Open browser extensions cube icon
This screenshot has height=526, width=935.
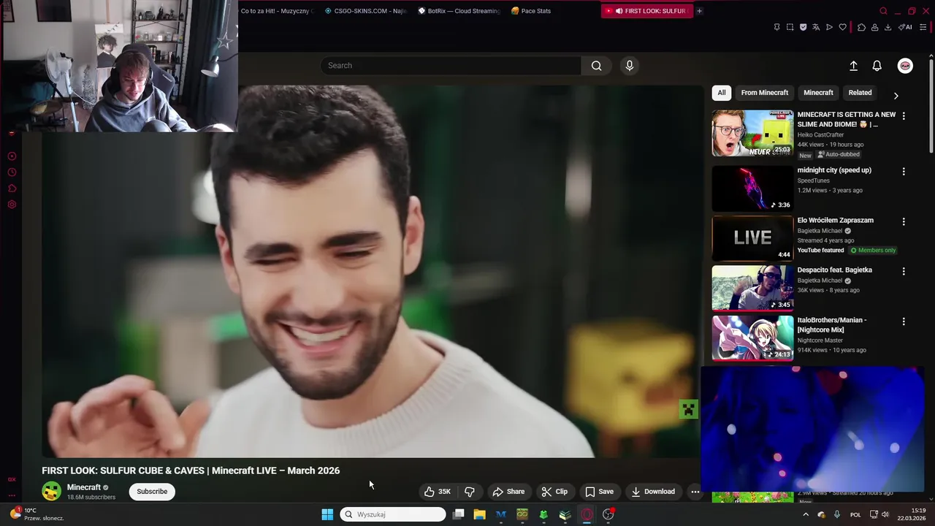click(861, 27)
